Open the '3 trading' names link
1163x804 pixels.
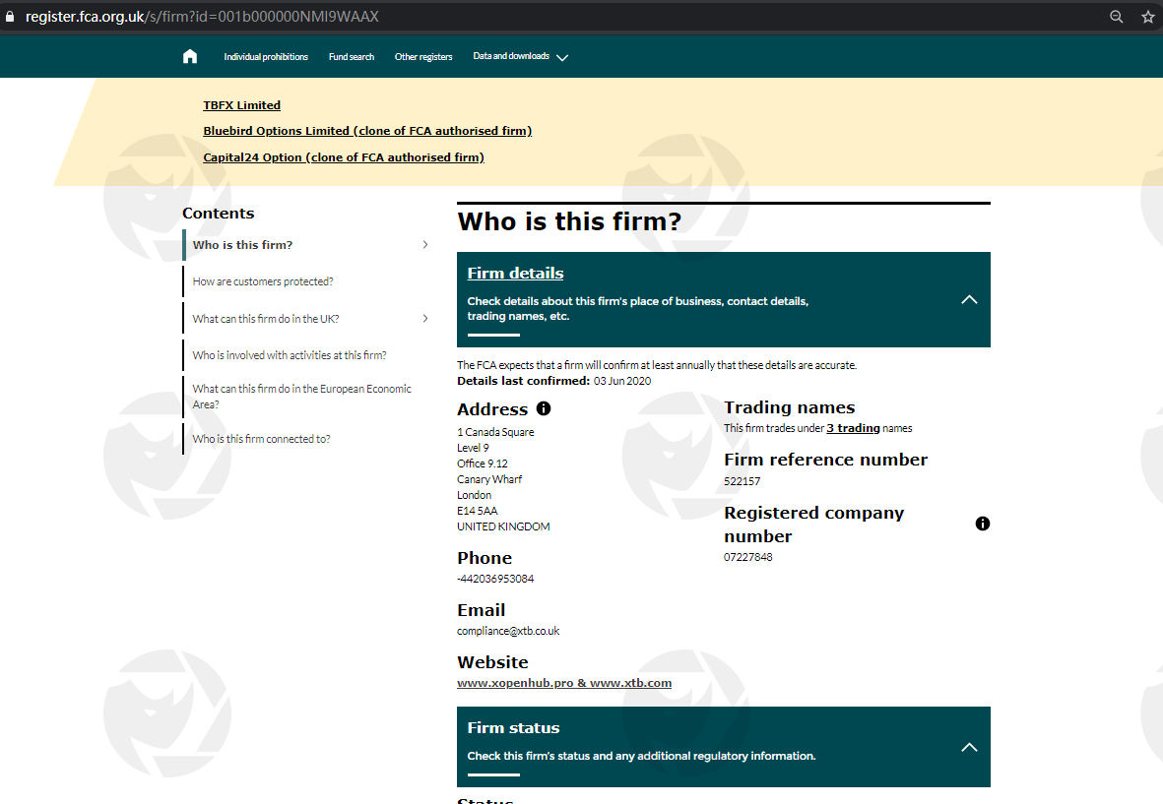click(853, 428)
